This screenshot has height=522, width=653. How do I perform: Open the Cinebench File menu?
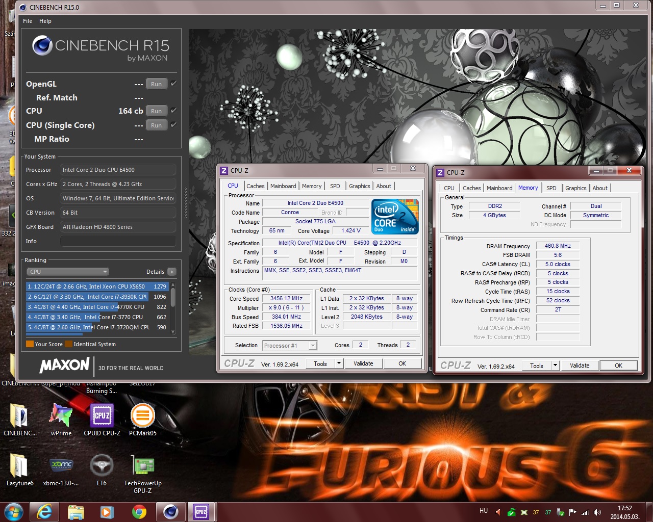(x=28, y=21)
